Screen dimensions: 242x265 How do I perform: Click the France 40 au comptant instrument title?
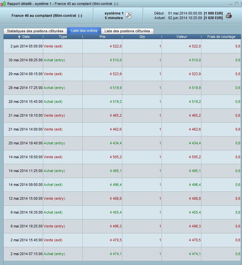pos(47,15)
